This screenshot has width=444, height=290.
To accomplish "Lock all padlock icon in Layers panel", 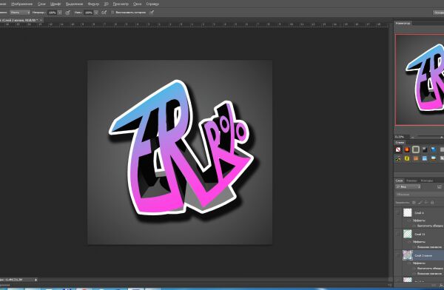I will (x=432, y=202).
